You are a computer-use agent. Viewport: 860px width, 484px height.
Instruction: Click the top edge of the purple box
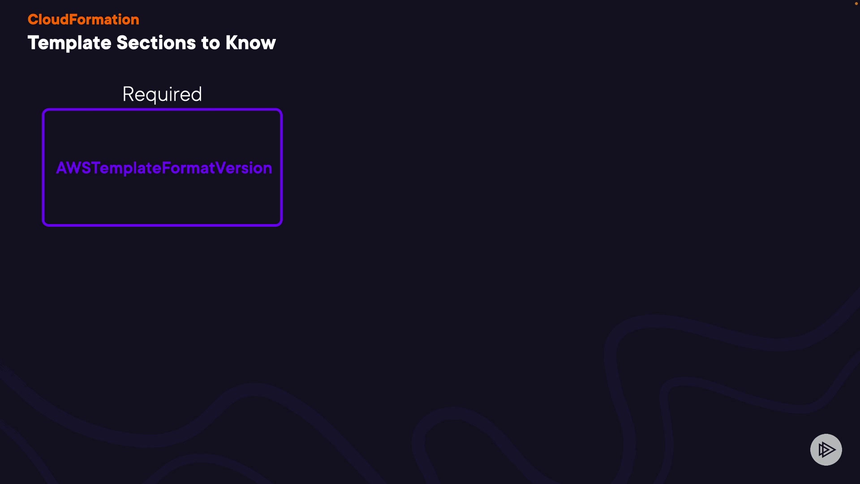(x=162, y=110)
